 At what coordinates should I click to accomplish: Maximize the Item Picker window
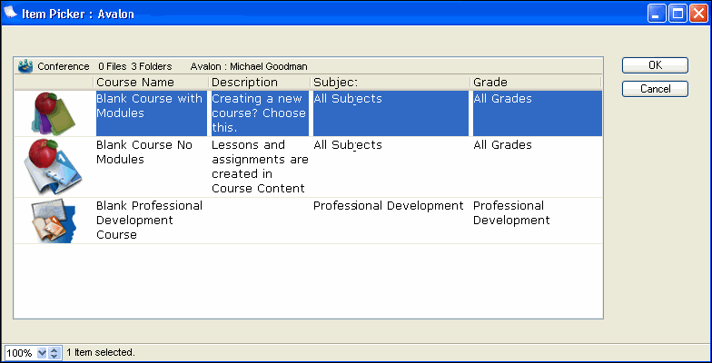click(677, 14)
